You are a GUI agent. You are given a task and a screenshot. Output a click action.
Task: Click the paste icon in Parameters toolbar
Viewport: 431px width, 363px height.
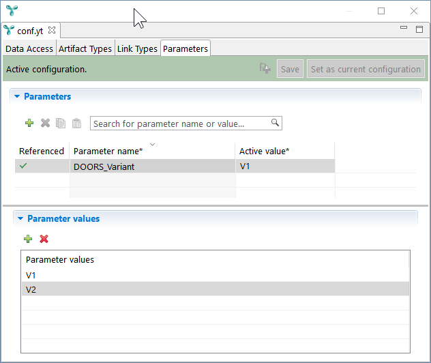click(76, 124)
